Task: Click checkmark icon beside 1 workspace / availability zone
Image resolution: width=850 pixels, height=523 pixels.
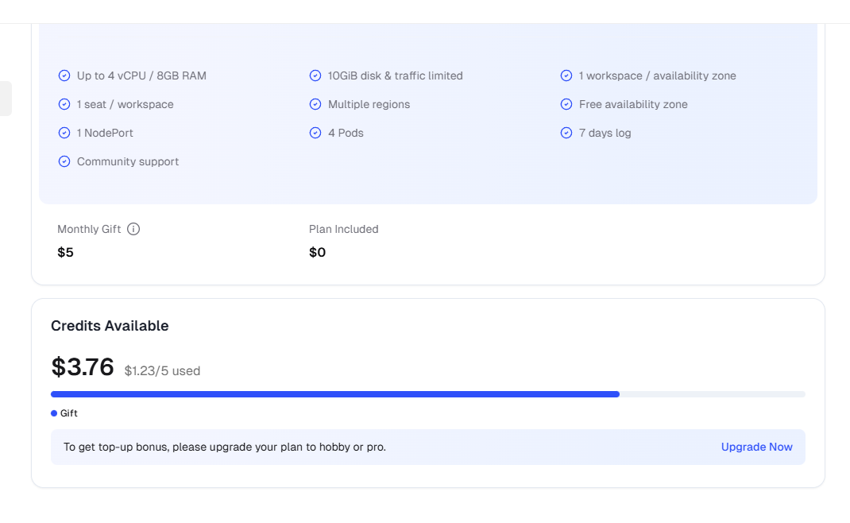Action: point(566,76)
